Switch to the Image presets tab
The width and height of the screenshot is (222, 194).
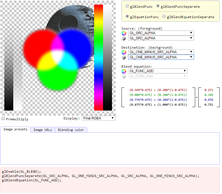15,129
